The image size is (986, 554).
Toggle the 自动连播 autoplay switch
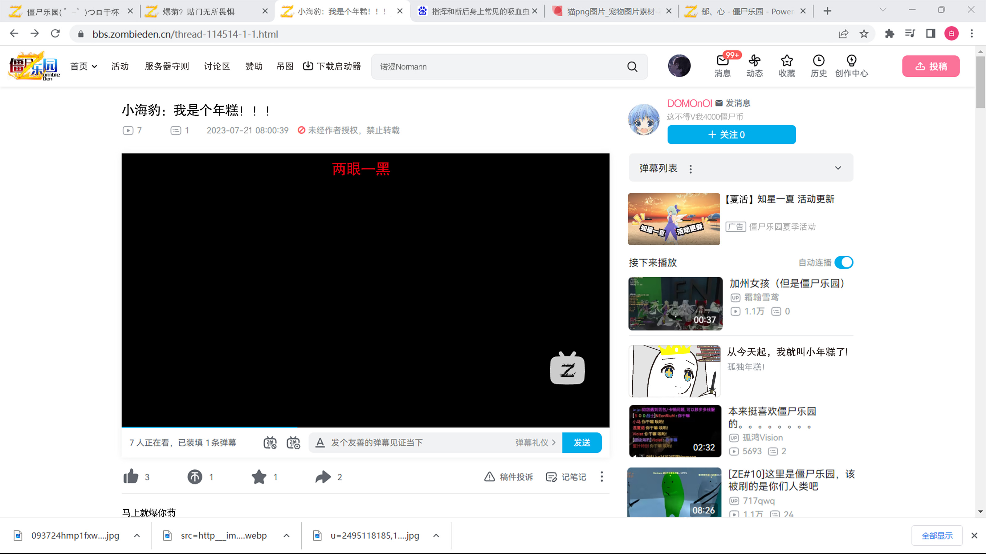coord(844,262)
